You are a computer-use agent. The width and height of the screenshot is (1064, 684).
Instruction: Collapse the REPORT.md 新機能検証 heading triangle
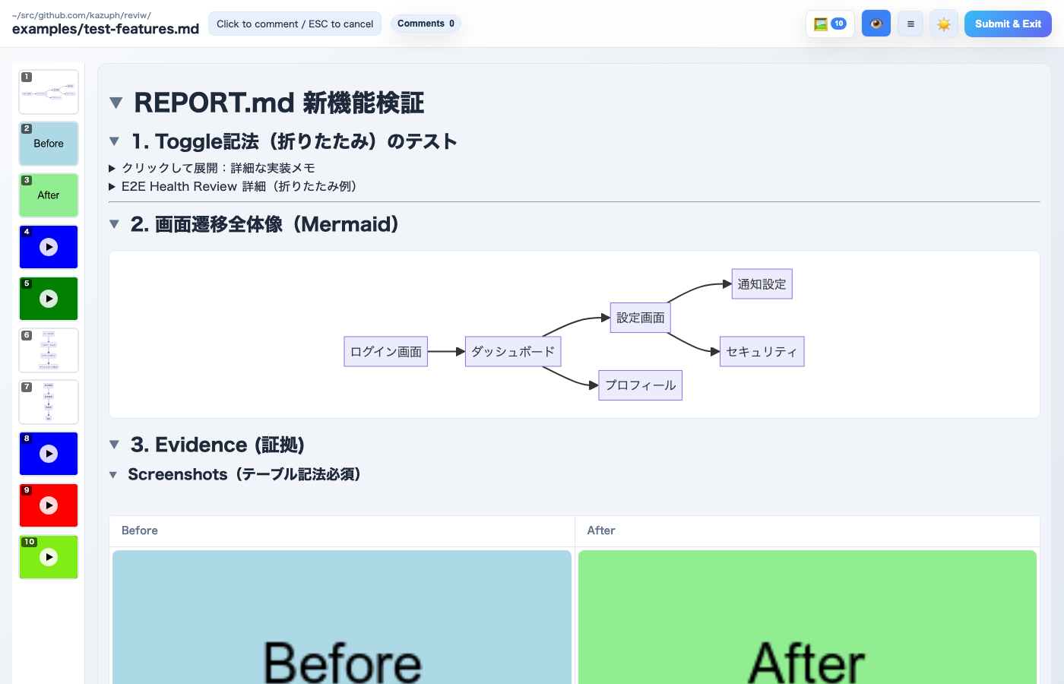(116, 103)
